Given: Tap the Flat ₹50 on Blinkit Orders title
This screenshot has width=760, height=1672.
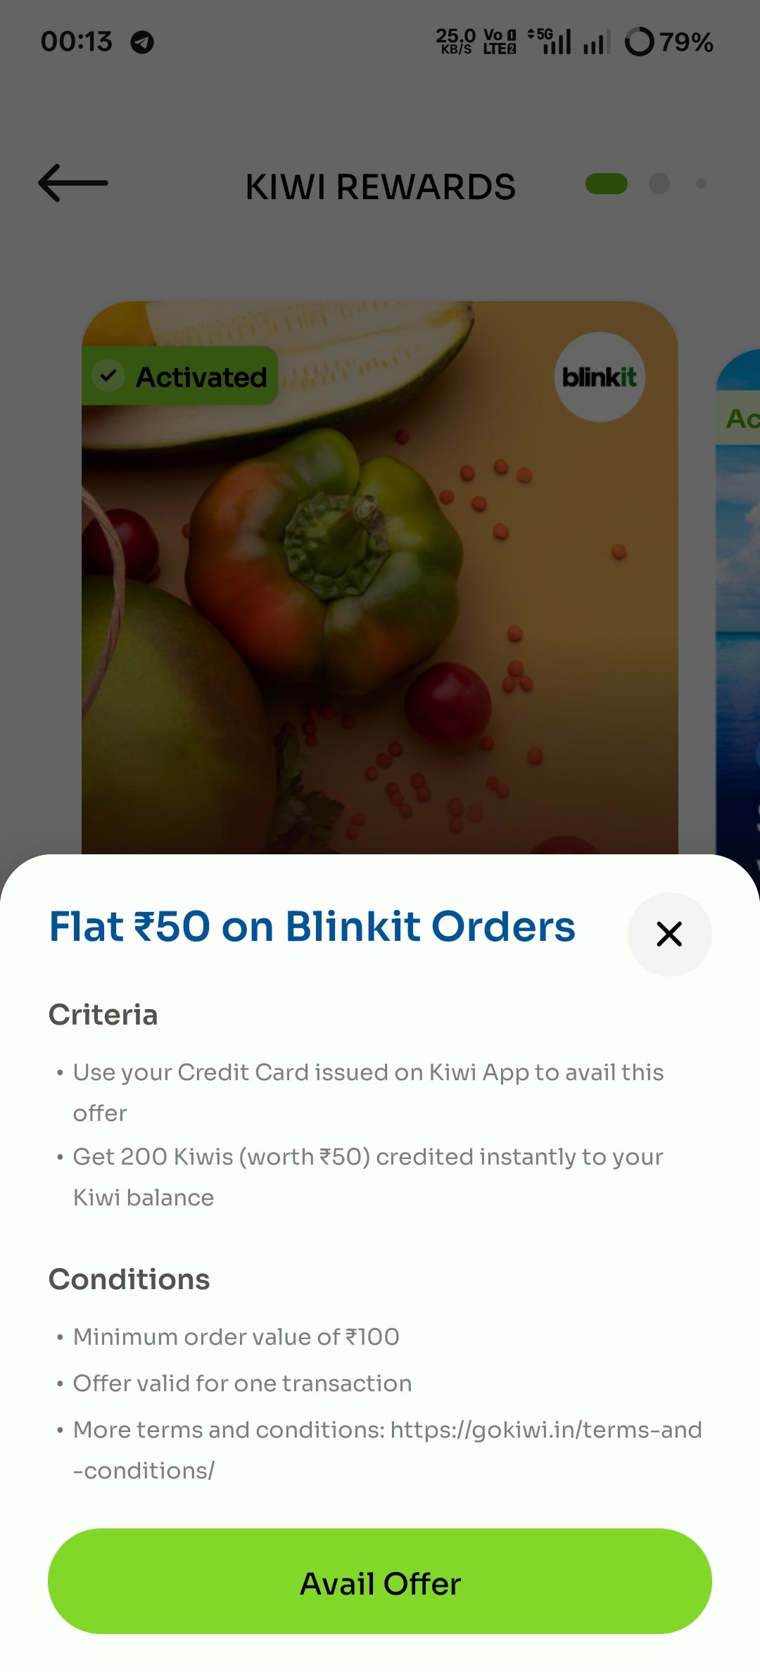Looking at the screenshot, I should click(312, 926).
